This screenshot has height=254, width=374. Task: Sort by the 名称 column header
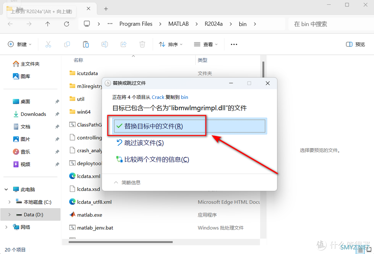point(78,60)
